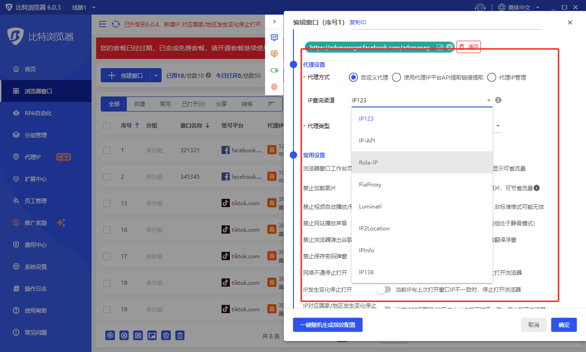Click the filter-sort icon in tab bar
586x352 pixels.
coord(271,104)
